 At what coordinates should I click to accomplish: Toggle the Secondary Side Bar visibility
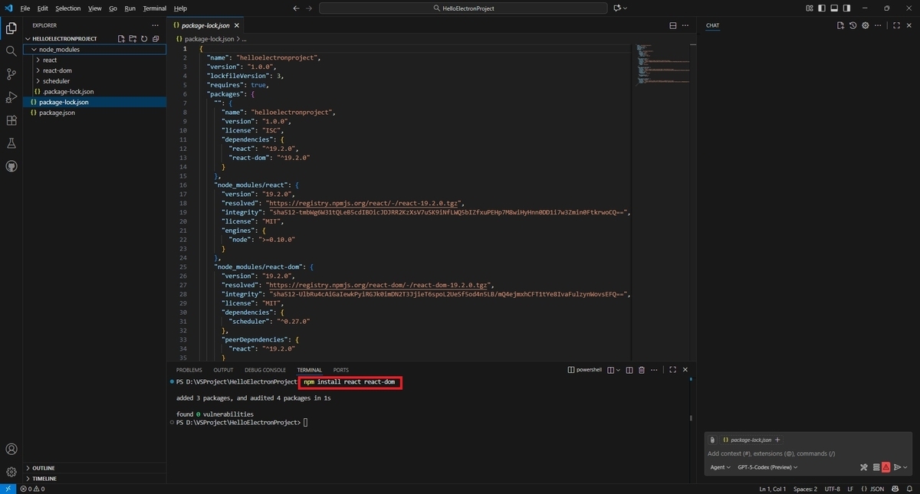tap(846, 7)
